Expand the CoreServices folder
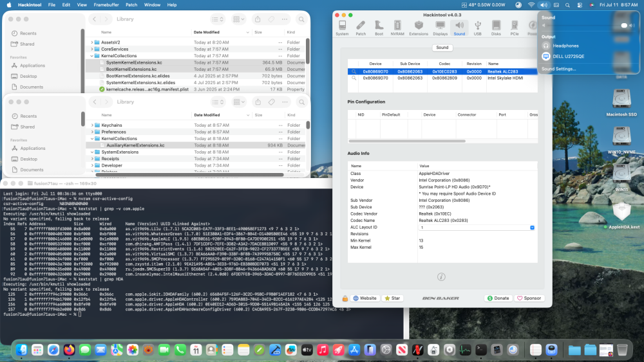Image resolution: width=644 pixels, height=362 pixels. [x=91, y=50]
